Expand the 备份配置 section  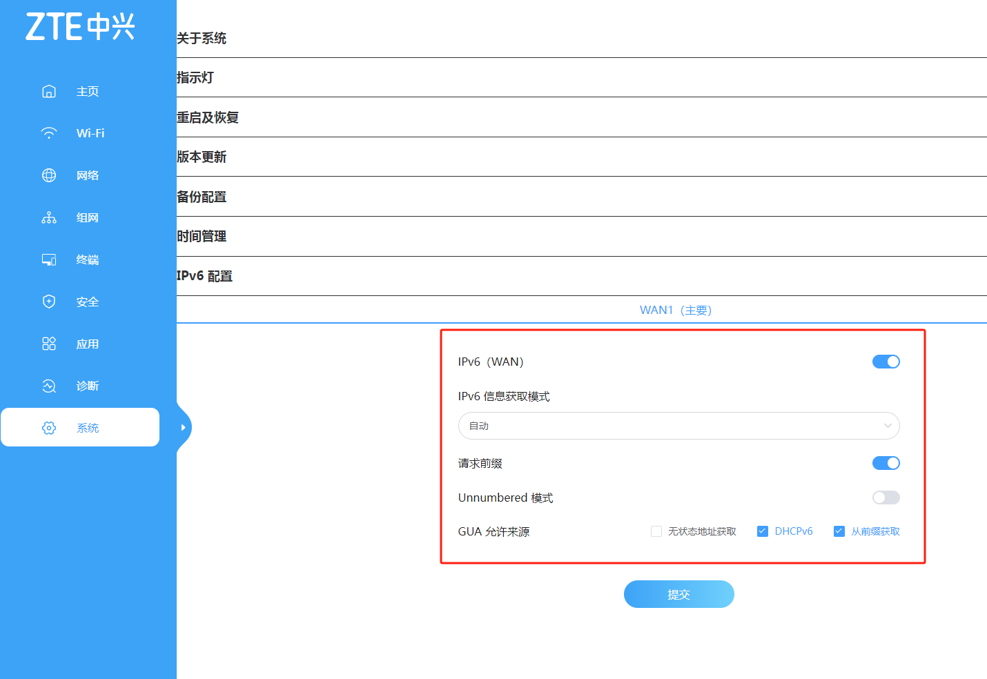click(x=582, y=197)
